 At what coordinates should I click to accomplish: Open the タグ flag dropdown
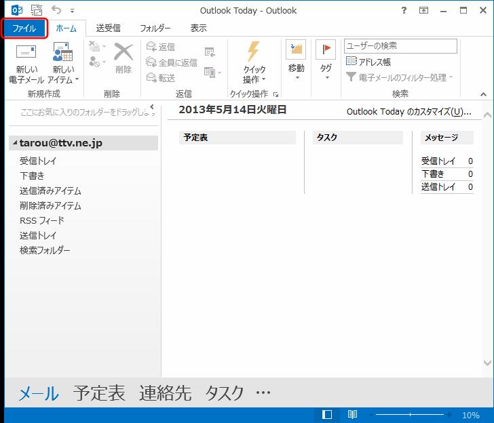[326, 60]
